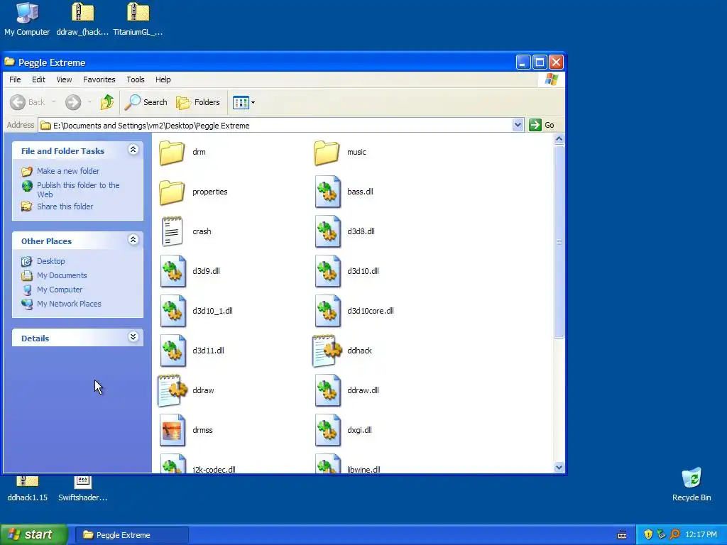Open My Network Places link

pyautogui.click(x=61, y=304)
